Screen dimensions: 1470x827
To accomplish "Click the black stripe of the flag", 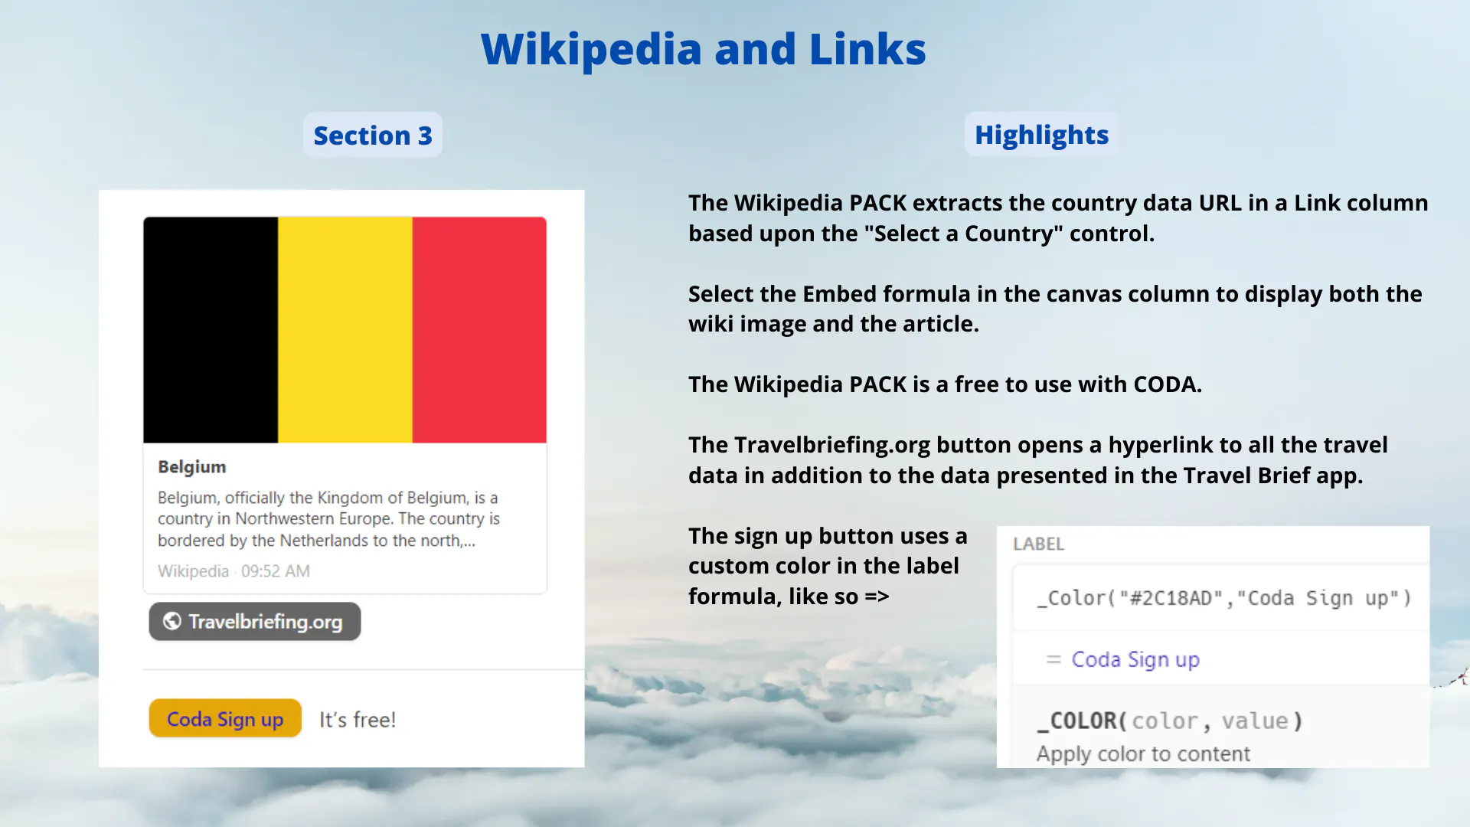I will [x=211, y=329].
